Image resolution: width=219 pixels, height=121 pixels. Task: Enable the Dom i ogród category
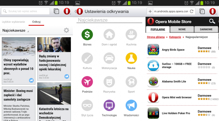pyautogui.click(x=109, y=35)
